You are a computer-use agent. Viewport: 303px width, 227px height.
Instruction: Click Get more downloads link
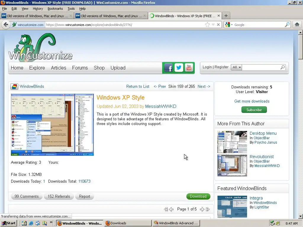pos(252,101)
